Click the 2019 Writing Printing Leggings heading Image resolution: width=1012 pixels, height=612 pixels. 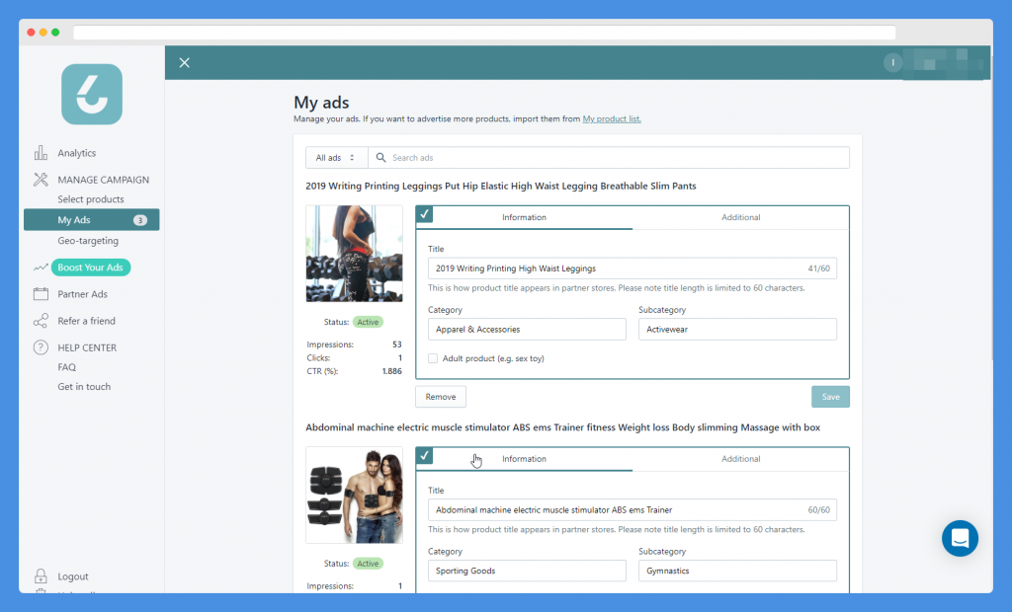501,186
